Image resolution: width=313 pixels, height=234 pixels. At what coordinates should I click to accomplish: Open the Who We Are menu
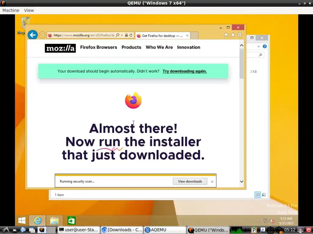coord(159,47)
